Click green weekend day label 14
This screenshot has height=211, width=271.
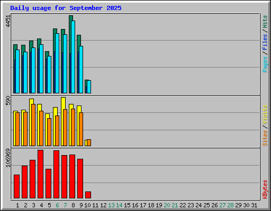click(119, 205)
